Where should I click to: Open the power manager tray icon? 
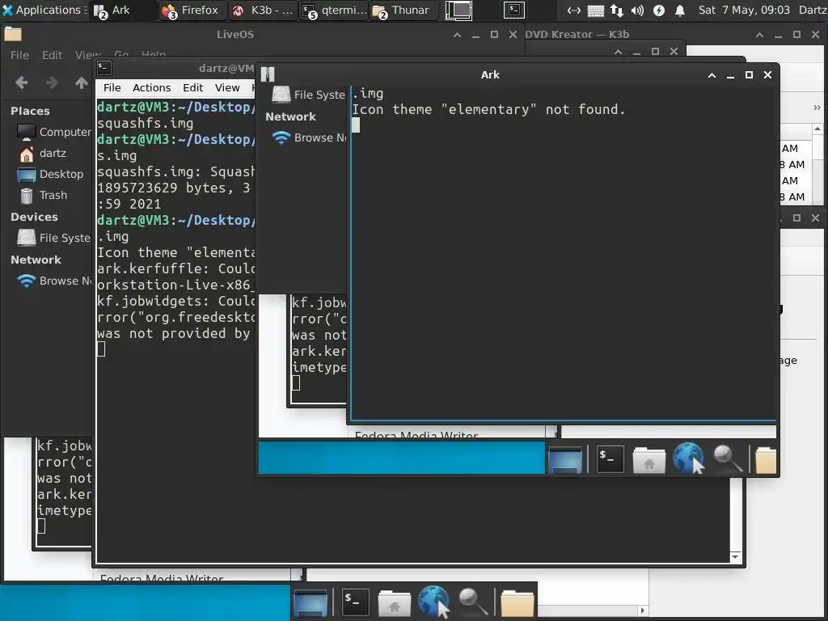[658, 10]
